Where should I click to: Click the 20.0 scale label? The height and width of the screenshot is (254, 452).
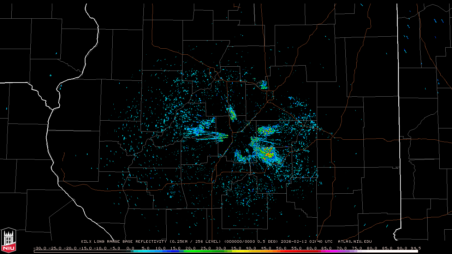coord(191,248)
